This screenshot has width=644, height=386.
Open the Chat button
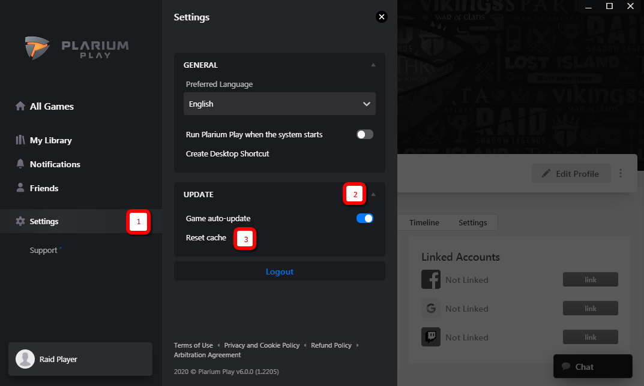pyautogui.click(x=592, y=366)
